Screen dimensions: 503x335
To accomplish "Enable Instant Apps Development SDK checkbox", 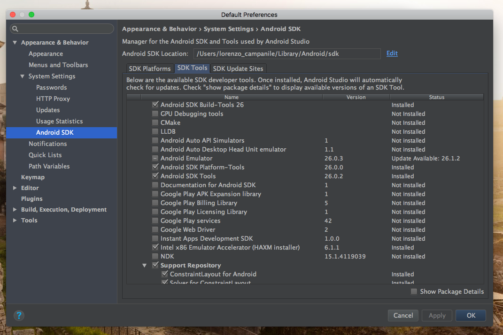I will tap(155, 238).
